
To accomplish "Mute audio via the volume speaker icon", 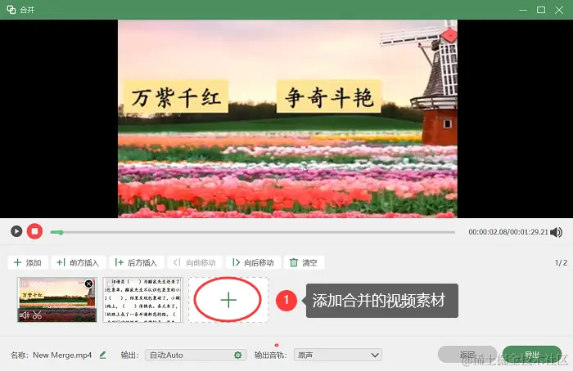I will pos(556,232).
